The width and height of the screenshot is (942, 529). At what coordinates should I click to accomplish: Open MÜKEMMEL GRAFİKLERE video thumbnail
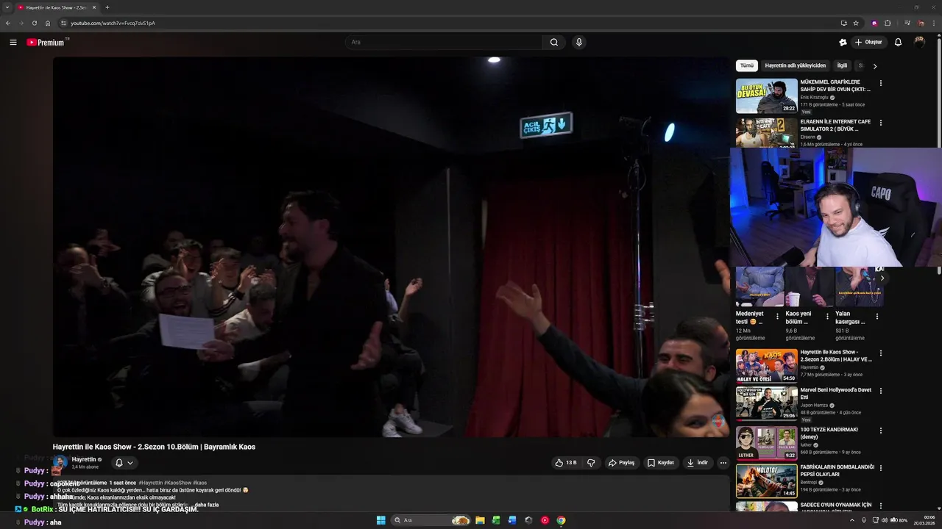tap(766, 96)
